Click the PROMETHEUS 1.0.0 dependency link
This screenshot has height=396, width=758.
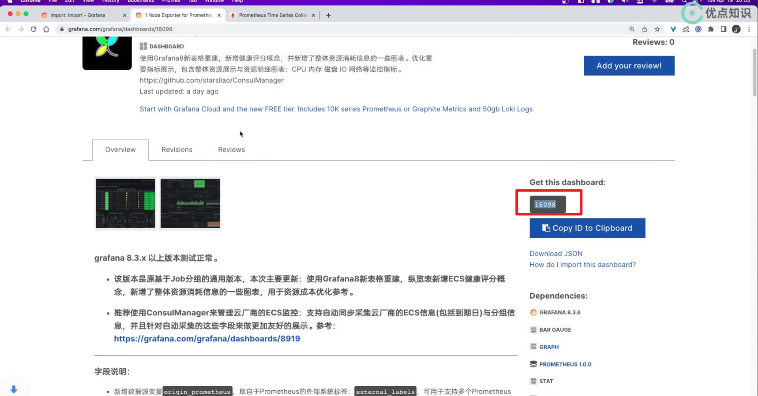[x=565, y=364]
